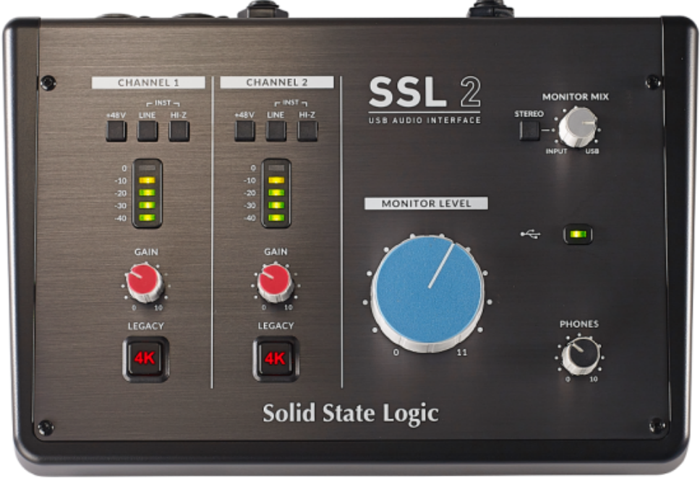Click the CHANNEL 2 label
The height and width of the screenshot is (478, 700).
tap(277, 82)
